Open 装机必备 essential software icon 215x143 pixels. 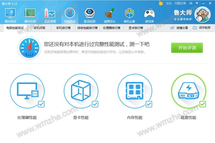(x=129, y=15)
